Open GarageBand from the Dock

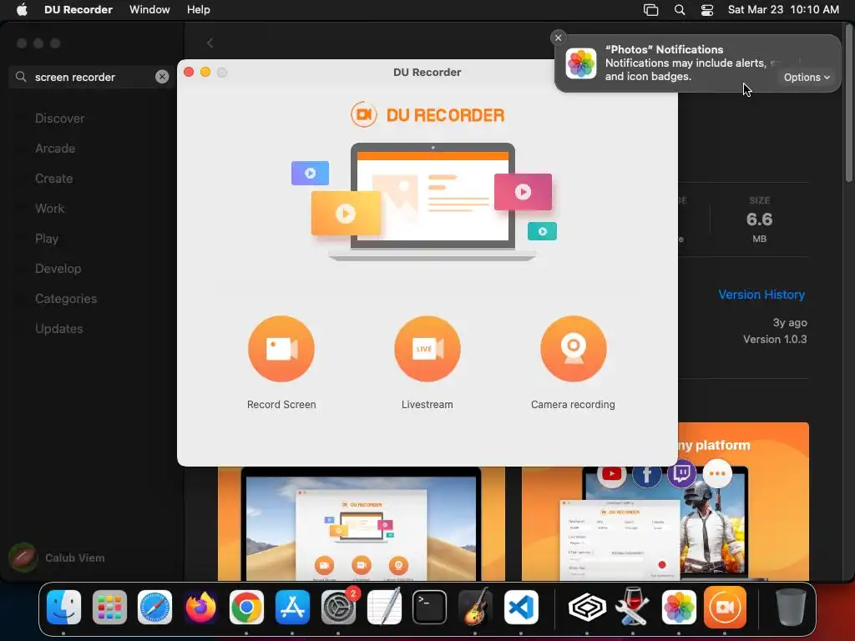point(475,607)
